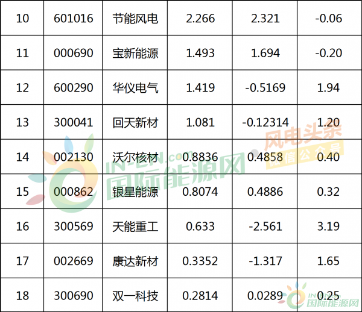Select company name 康达新材

pyautogui.click(x=135, y=261)
